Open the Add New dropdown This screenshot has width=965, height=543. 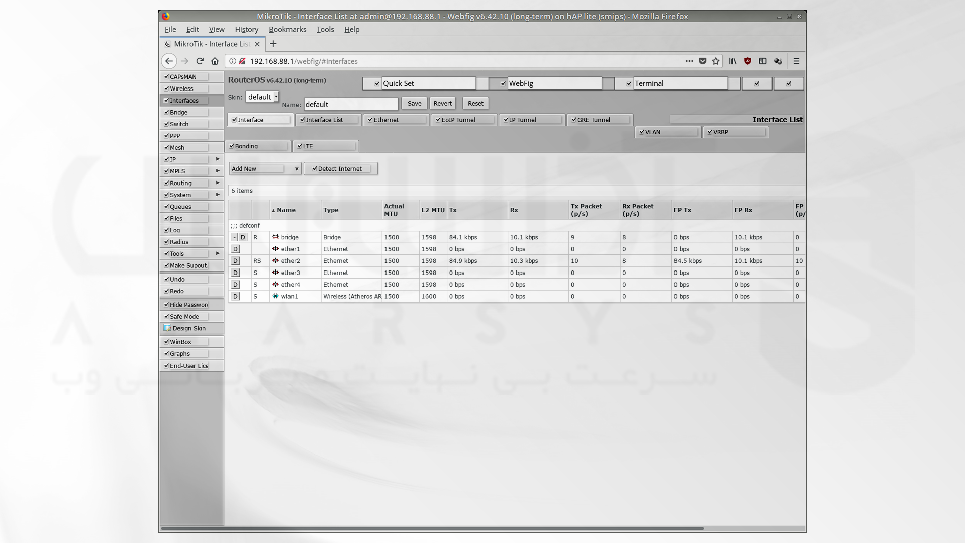tap(265, 169)
